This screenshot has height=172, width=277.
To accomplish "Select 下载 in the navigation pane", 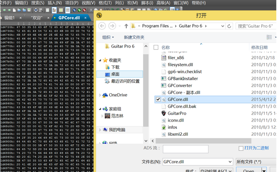I will pos(115,67).
